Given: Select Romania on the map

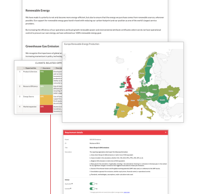Looking at the screenshot, I should [163, 100].
